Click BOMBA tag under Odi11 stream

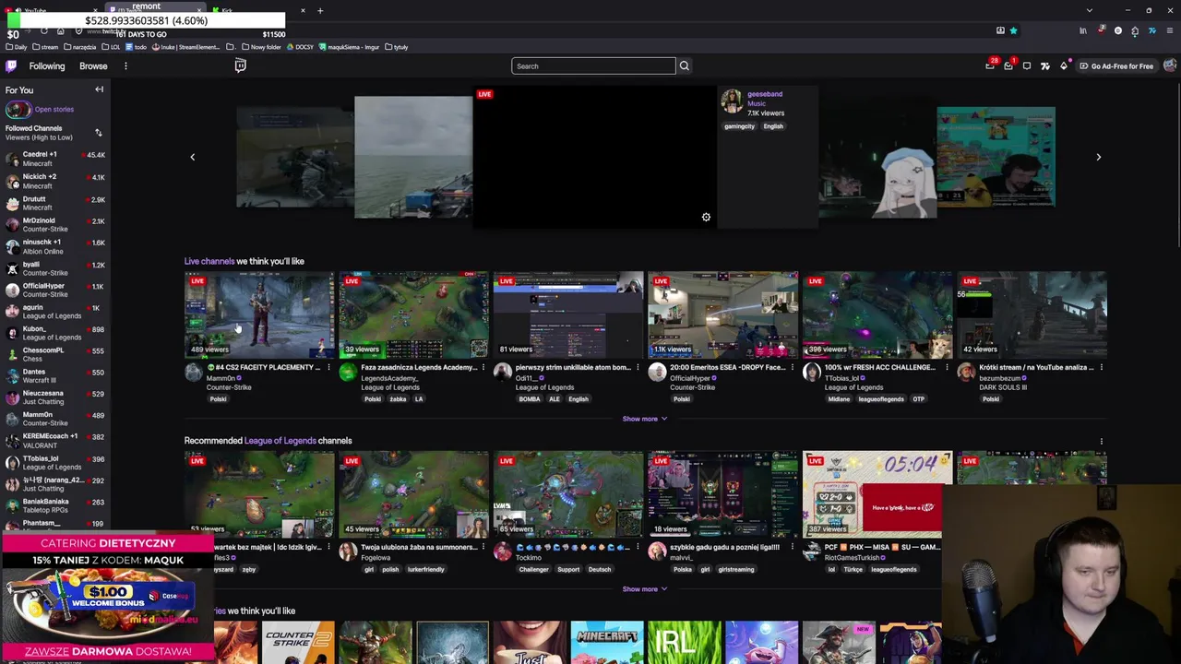(530, 399)
